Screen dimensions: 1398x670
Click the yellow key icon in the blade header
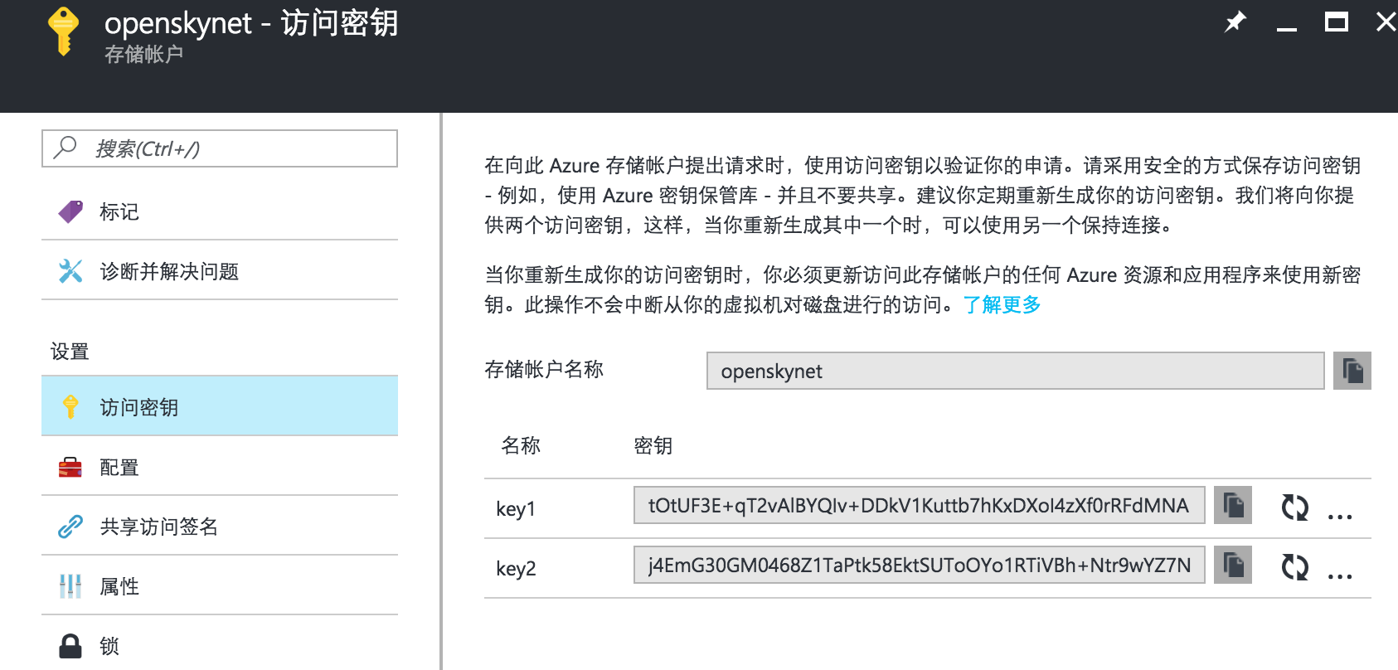pyautogui.click(x=63, y=32)
